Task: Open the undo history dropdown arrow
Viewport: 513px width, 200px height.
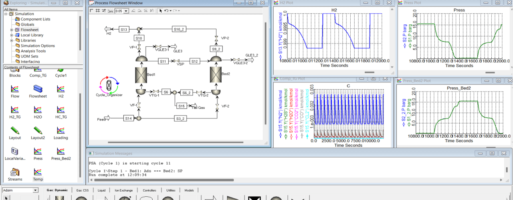Action: click(170, 11)
